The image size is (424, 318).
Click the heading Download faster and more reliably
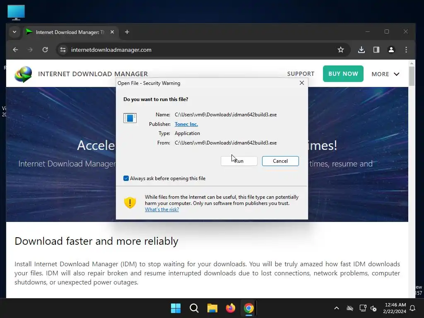point(96,241)
